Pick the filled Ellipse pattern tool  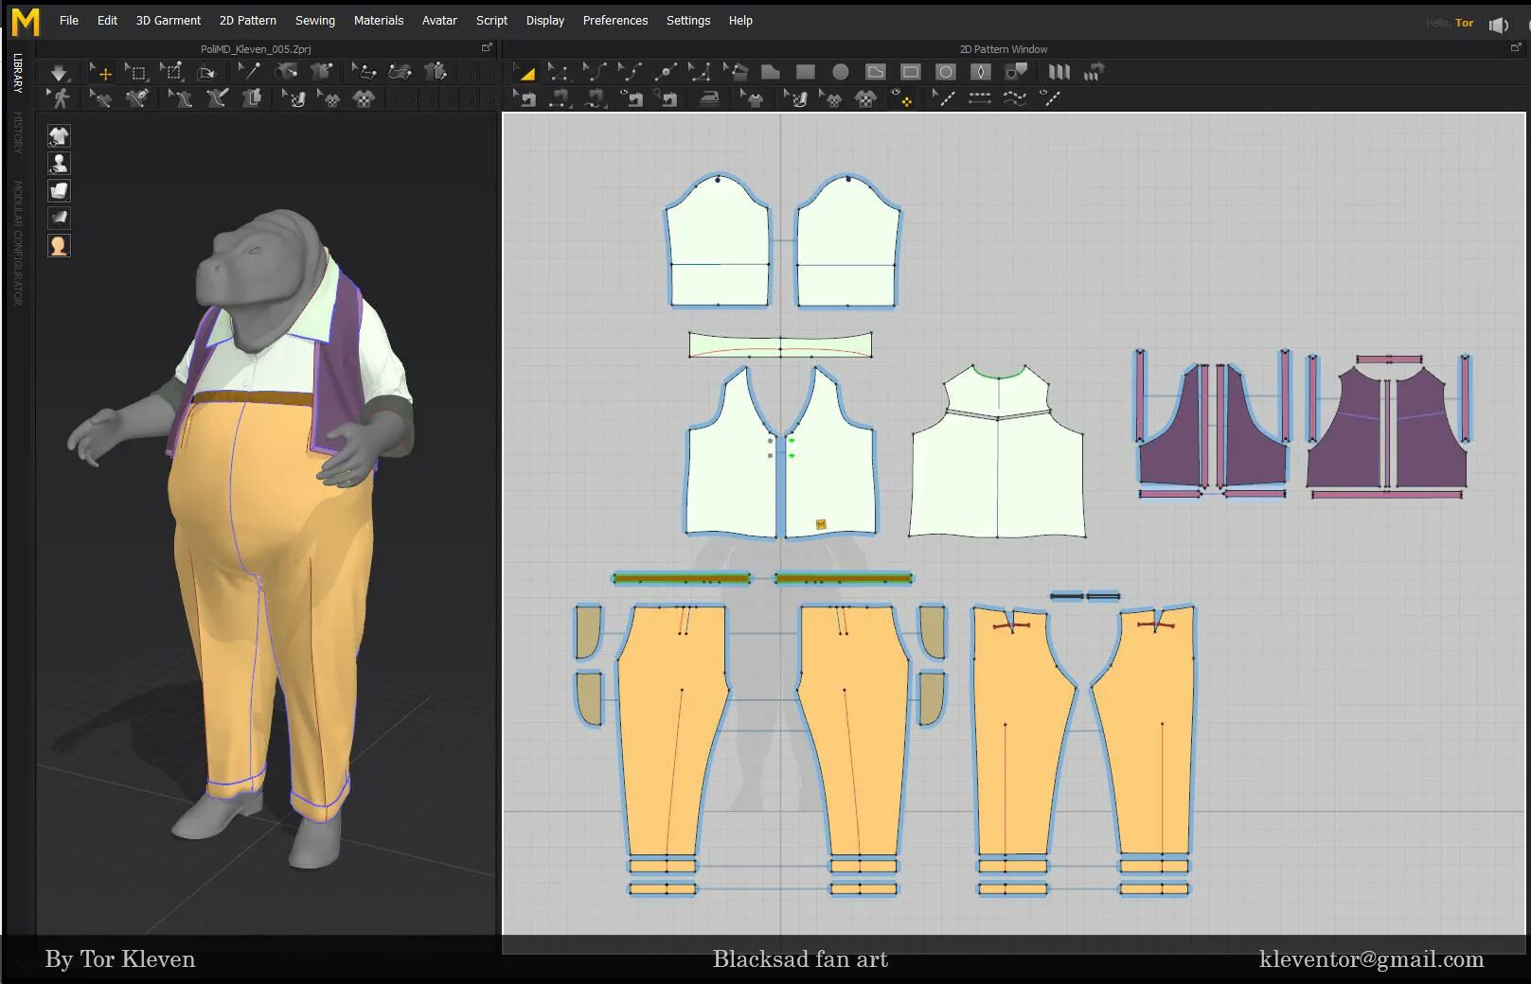840,72
